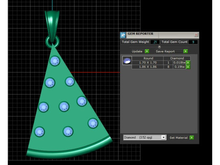Select the 1.86 X 1.86 size cell
This screenshot has width=220, height=165.
(x=148, y=67)
